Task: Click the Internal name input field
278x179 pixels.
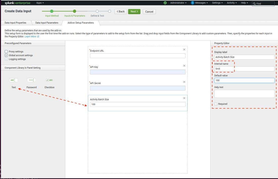Action: (x=244, y=69)
